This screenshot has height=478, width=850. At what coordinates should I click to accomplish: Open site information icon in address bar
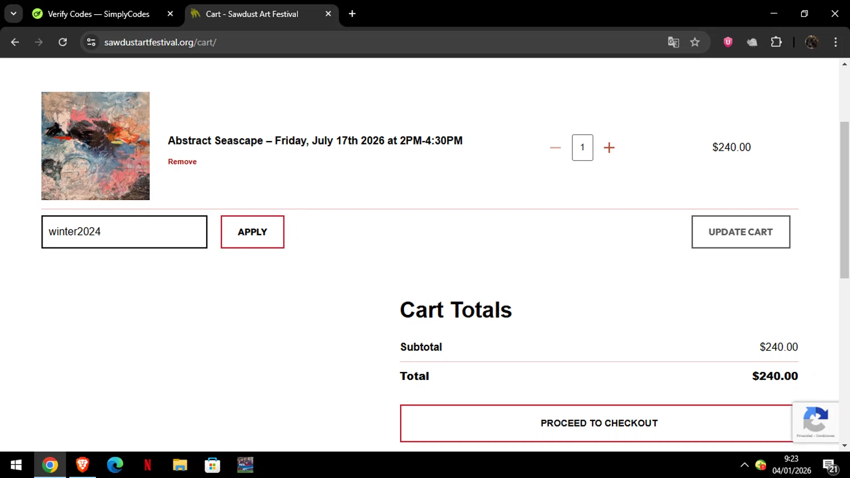(x=91, y=42)
